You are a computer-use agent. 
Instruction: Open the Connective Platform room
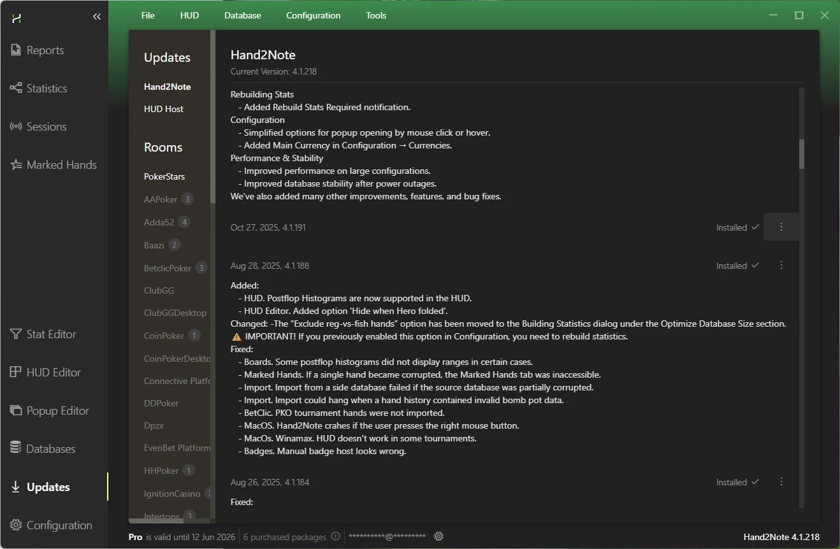(177, 381)
